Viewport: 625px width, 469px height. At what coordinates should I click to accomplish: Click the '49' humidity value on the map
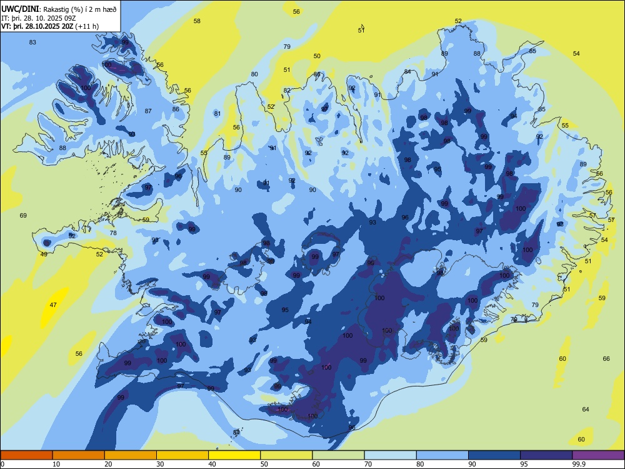[44, 255]
